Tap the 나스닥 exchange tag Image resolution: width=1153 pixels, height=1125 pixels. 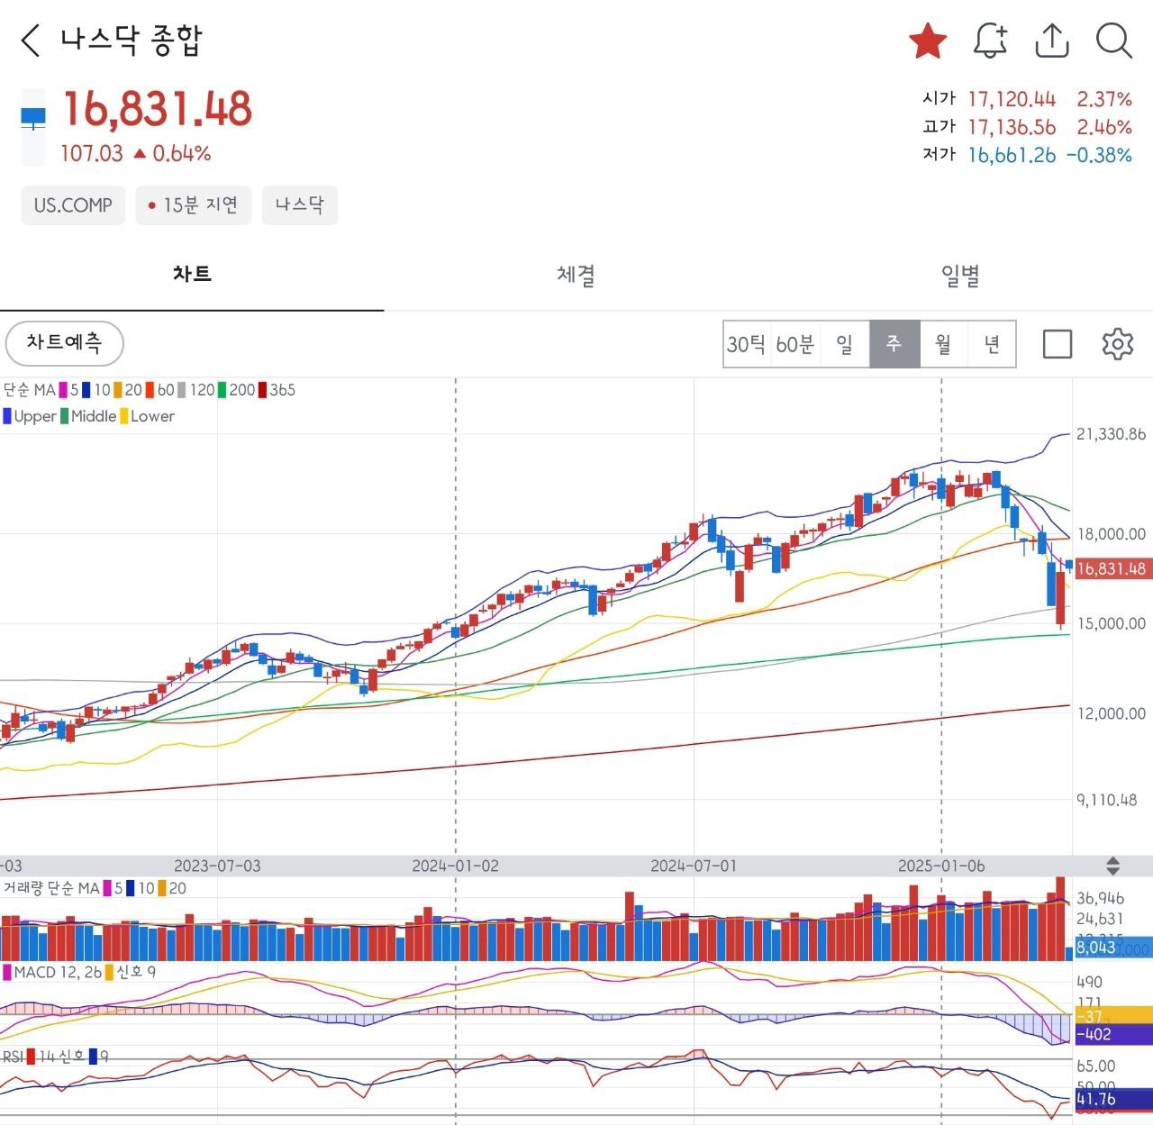(x=300, y=205)
